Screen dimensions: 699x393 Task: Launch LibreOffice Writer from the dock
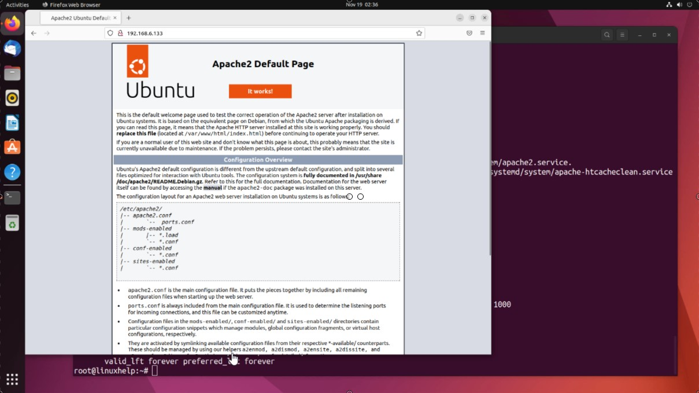coord(12,123)
